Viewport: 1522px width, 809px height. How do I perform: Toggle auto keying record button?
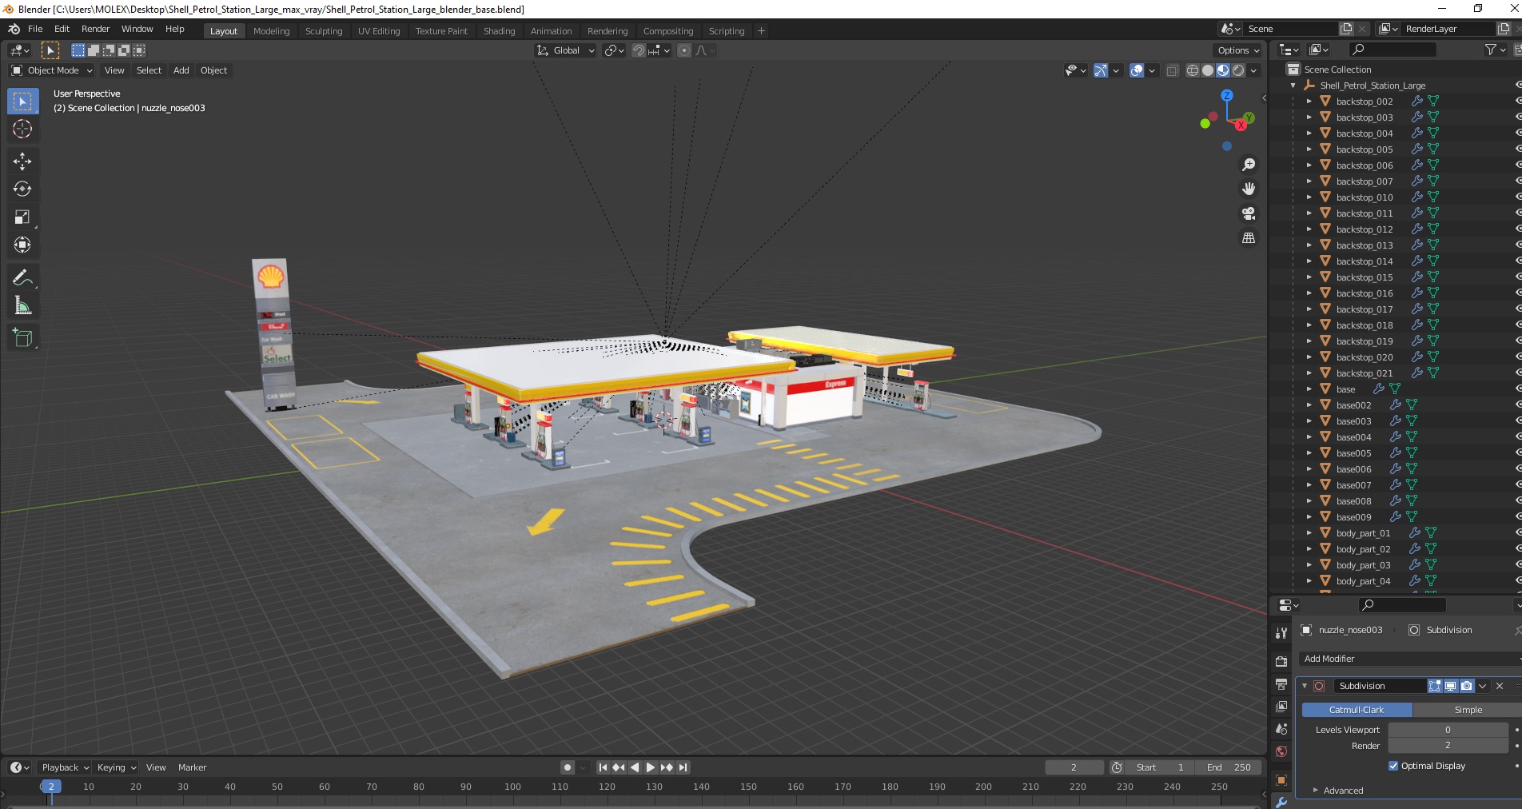click(568, 767)
